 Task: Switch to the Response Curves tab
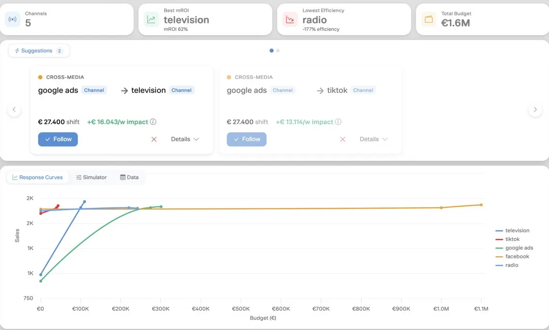tap(38, 177)
